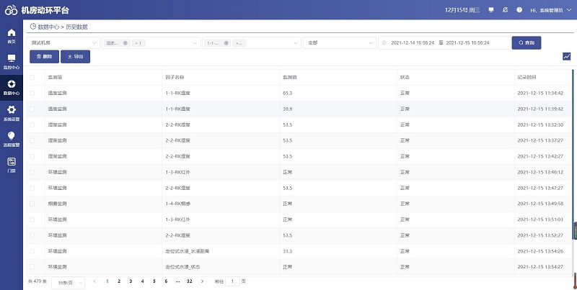Check the 定位式水浸_水浸距离 row

click(x=32, y=251)
